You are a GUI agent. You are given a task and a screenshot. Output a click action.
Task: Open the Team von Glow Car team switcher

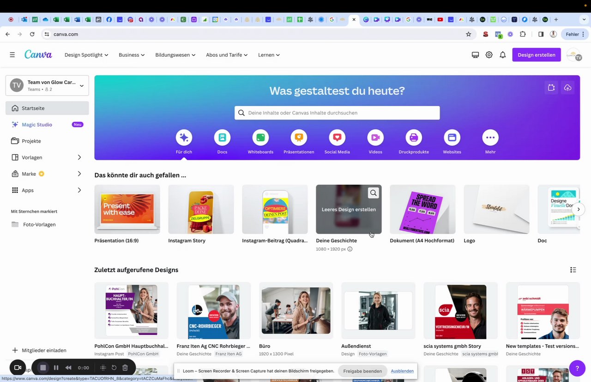pyautogui.click(x=47, y=85)
